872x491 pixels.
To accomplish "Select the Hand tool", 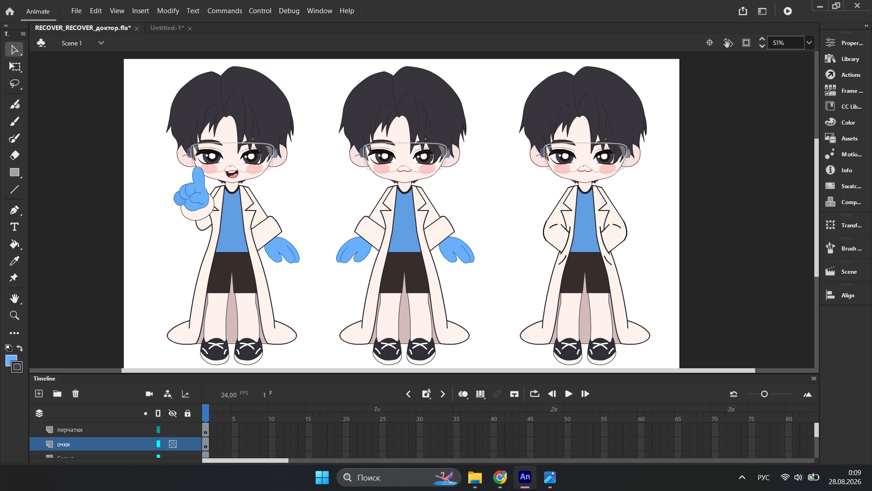I will 15,298.
